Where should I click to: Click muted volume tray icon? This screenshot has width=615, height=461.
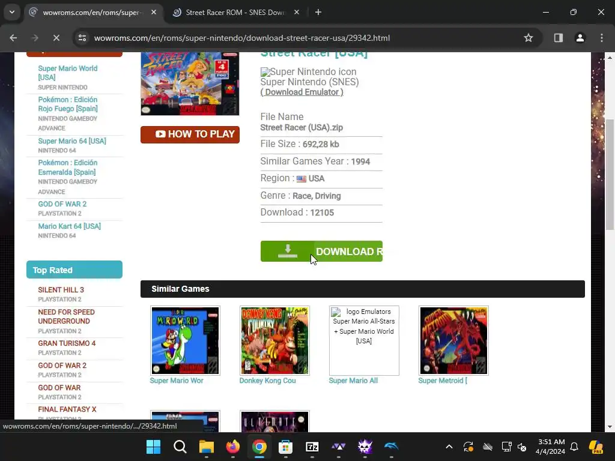click(x=522, y=447)
